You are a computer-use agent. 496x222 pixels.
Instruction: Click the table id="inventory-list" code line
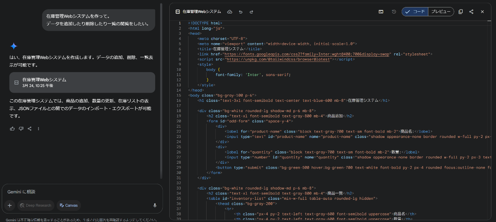[x=292, y=198]
